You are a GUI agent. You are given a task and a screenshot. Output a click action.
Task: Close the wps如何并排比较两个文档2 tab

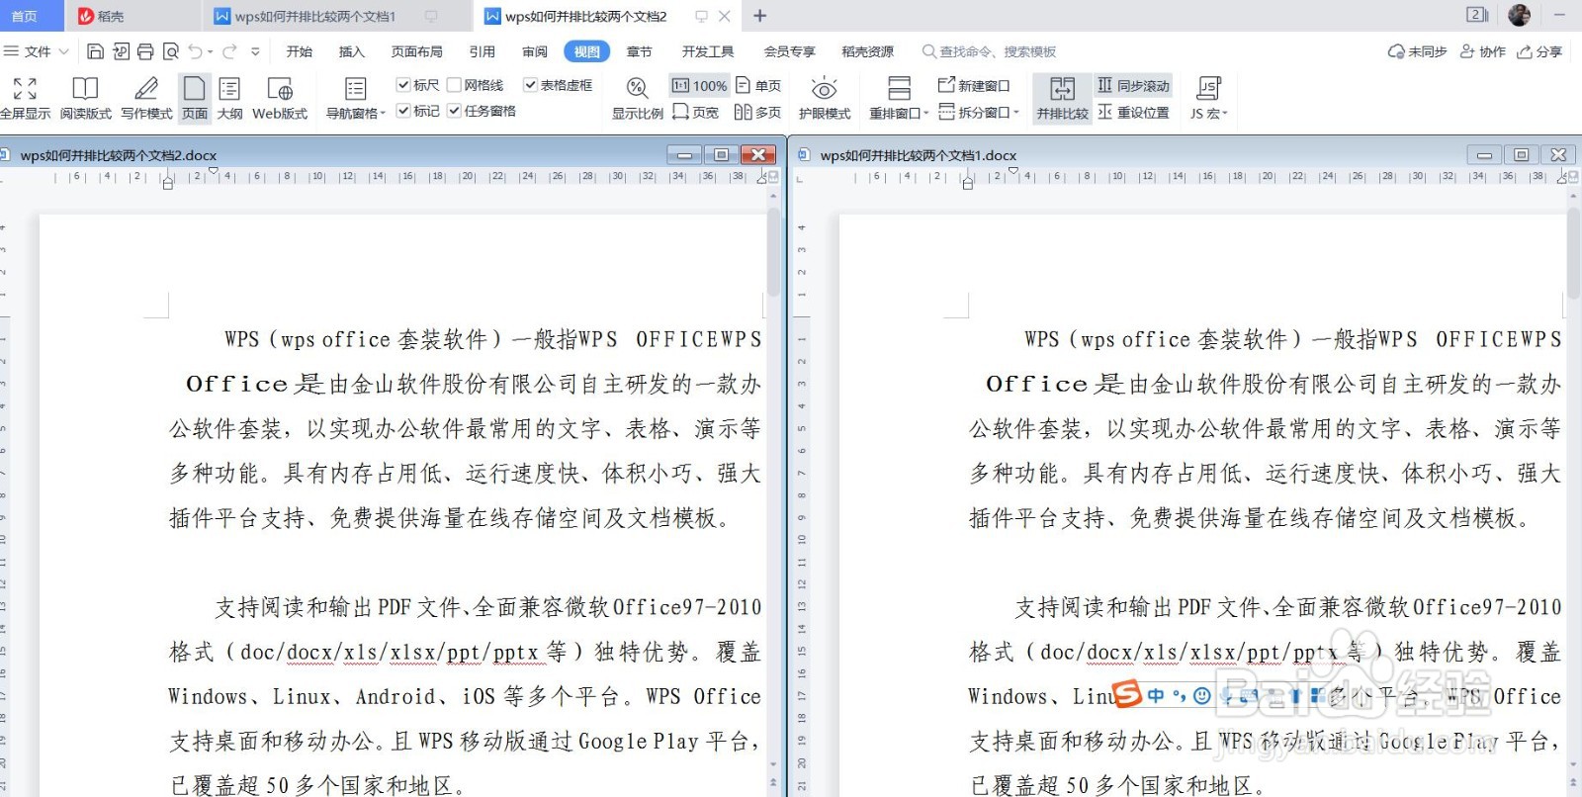[725, 16]
